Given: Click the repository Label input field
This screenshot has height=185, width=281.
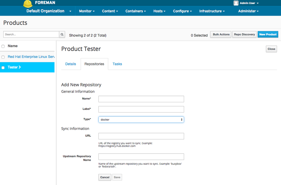Looking at the screenshot, I should (141, 109).
